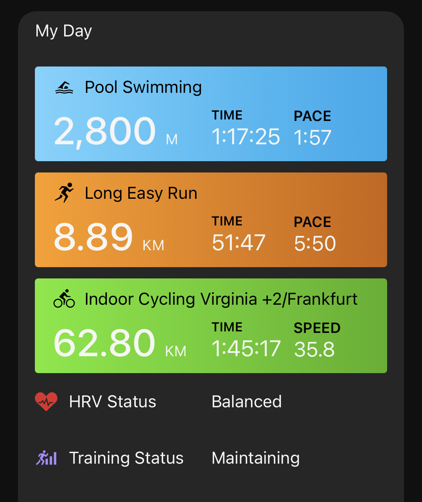The height and width of the screenshot is (502, 422).
Task: Tap the runner icon on Long Easy Run
Action: (x=64, y=193)
